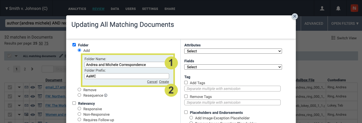The width and height of the screenshot is (362, 123).
Task: Open the REVIEW menu
Action: tap(99, 9)
